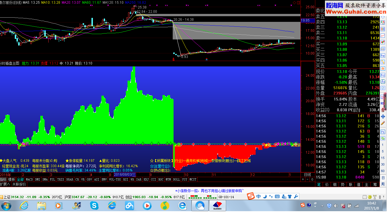Expand the 扩展∧ panel

point(5,184)
